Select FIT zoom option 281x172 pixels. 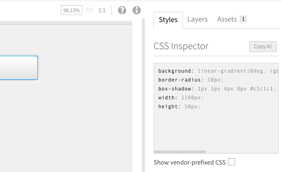point(89,10)
